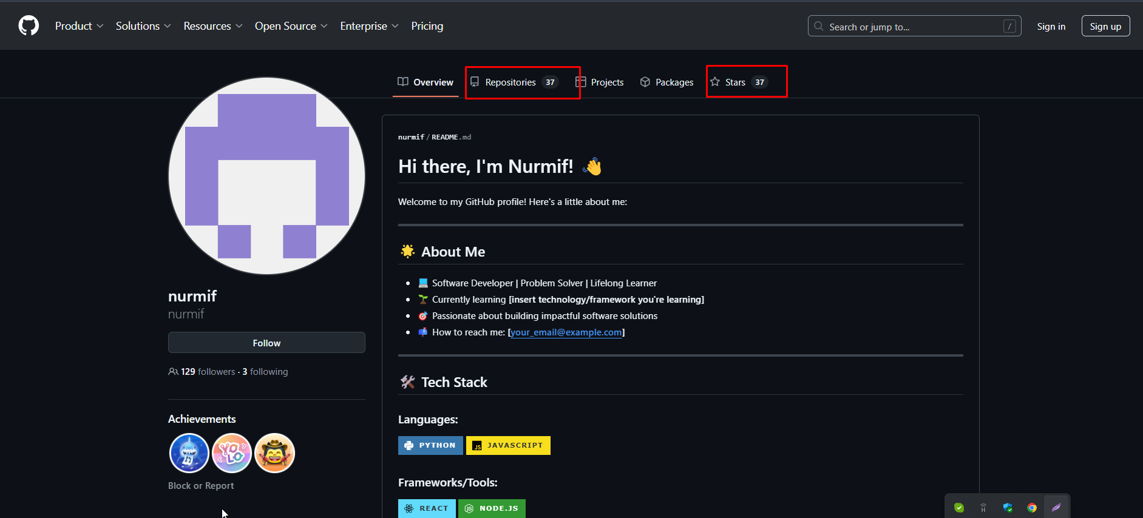The image size is (1143, 518).
Task: Click Block or Report
Action: pyautogui.click(x=201, y=486)
